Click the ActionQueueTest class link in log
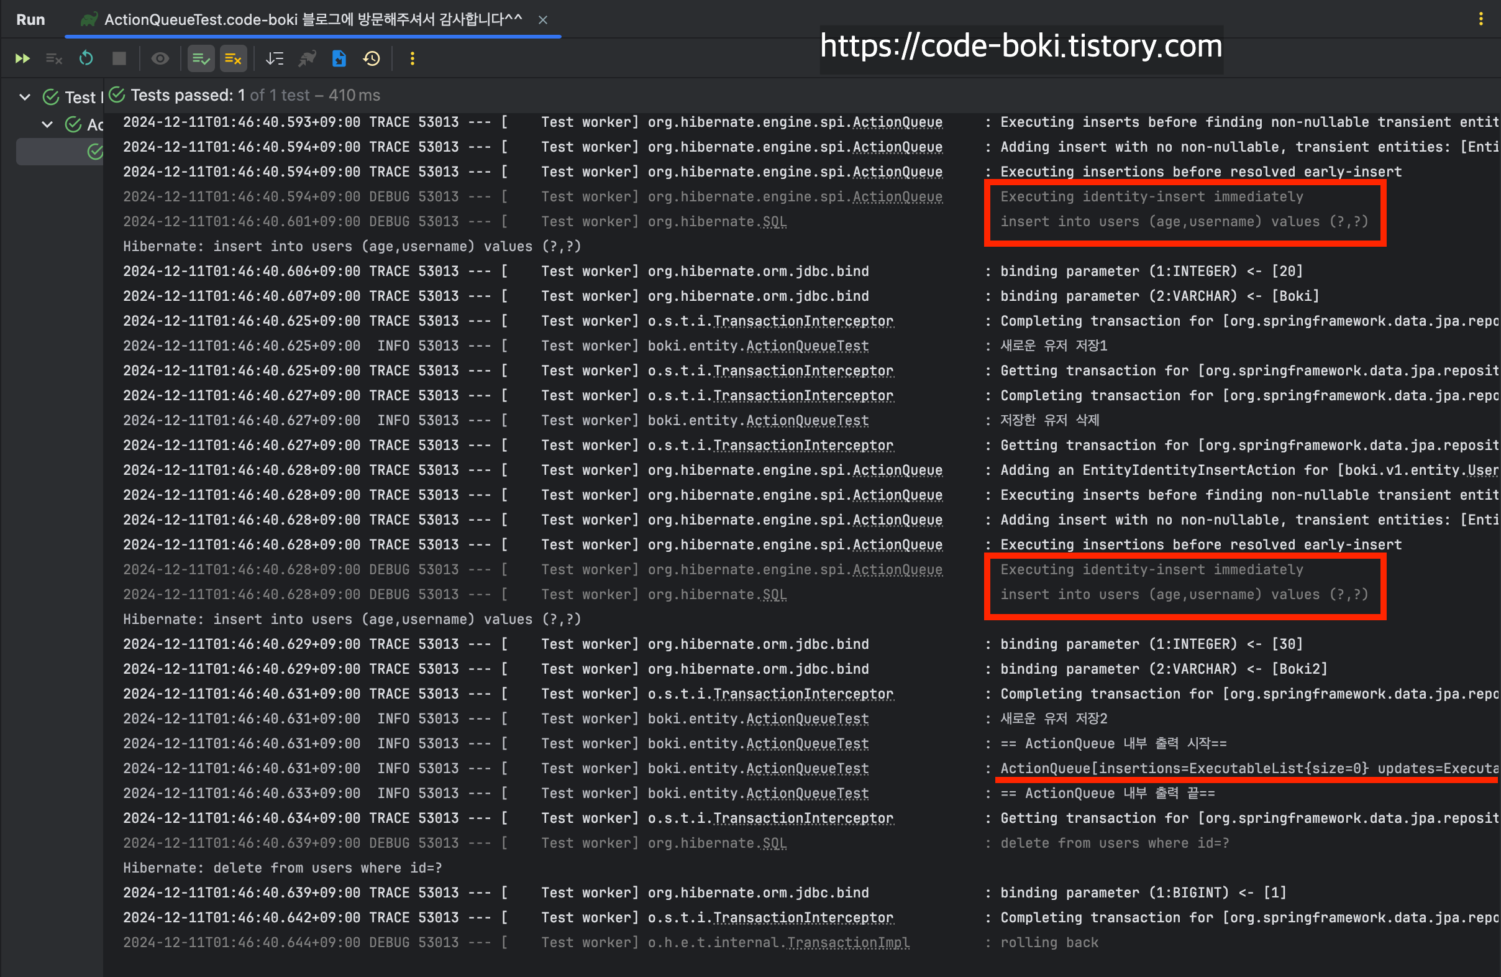1501x977 pixels. 807,346
